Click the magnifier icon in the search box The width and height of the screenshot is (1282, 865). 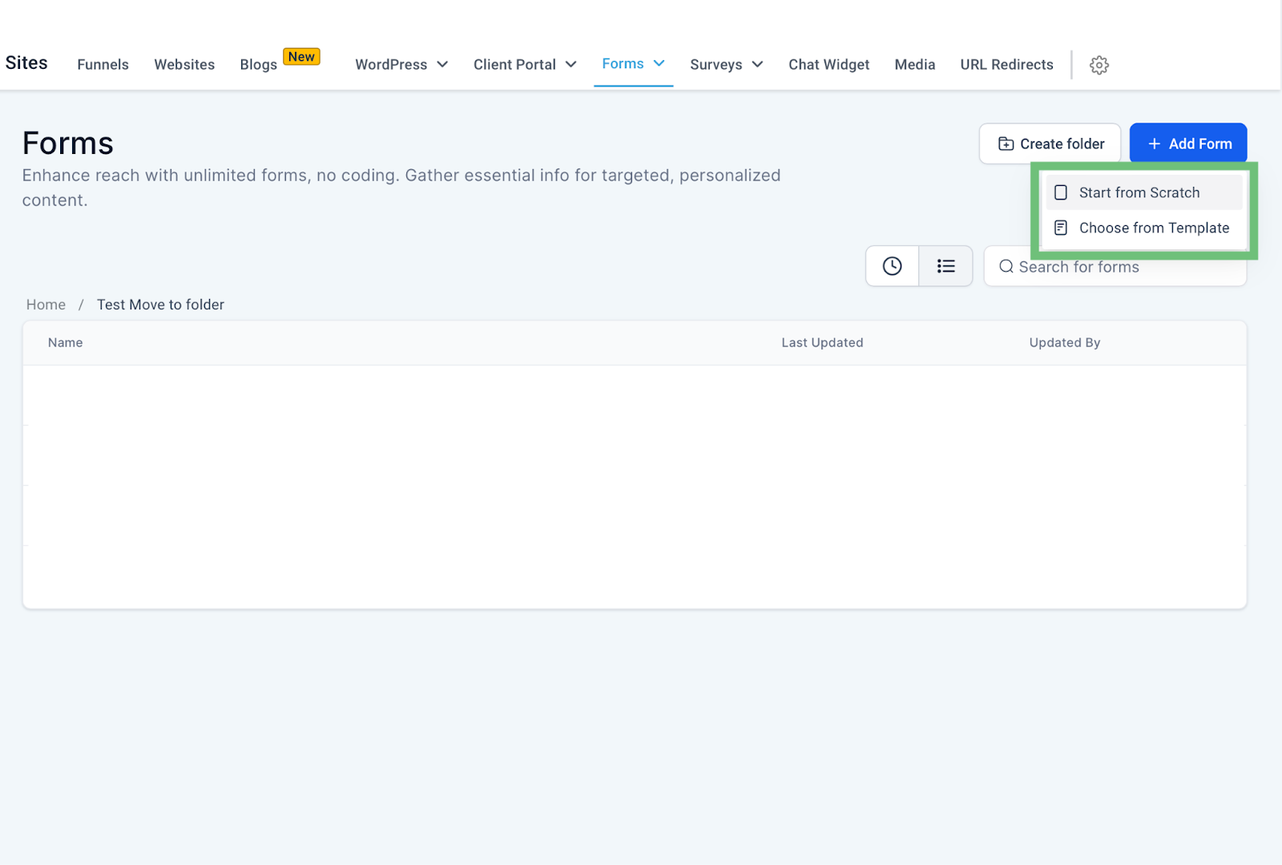tap(1006, 267)
